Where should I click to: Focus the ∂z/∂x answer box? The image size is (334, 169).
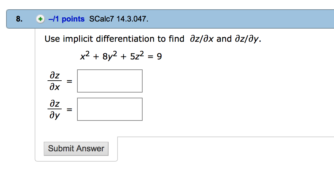tap(110, 81)
